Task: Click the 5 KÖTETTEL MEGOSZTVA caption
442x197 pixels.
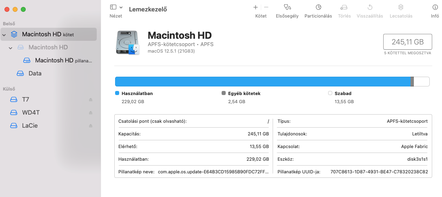Action: coord(408,53)
